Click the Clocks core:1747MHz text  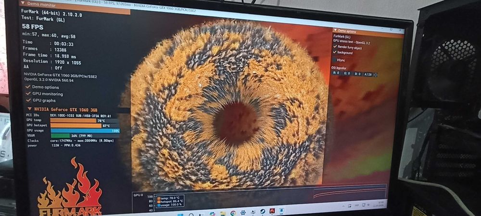pyautogui.click(x=82, y=141)
